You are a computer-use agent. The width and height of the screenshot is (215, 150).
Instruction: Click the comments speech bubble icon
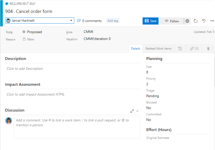79,20
